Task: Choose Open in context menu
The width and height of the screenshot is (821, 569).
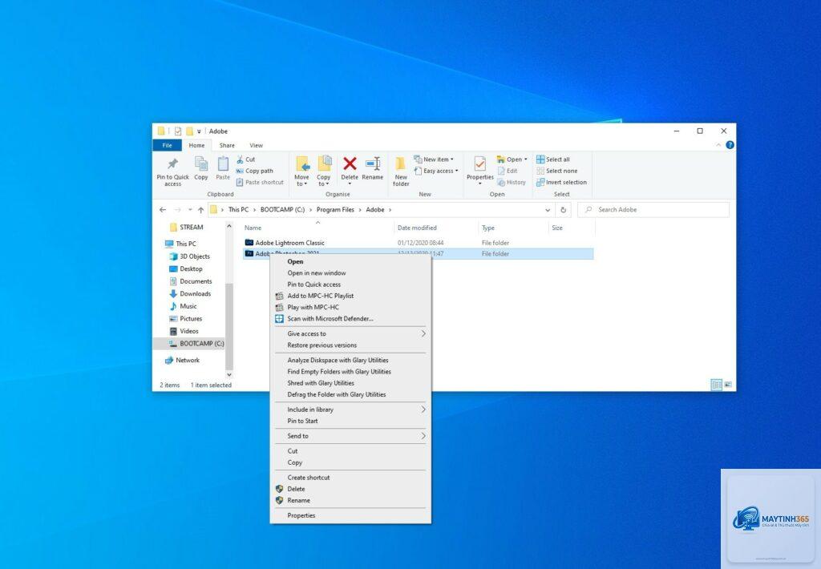Action: (x=295, y=261)
